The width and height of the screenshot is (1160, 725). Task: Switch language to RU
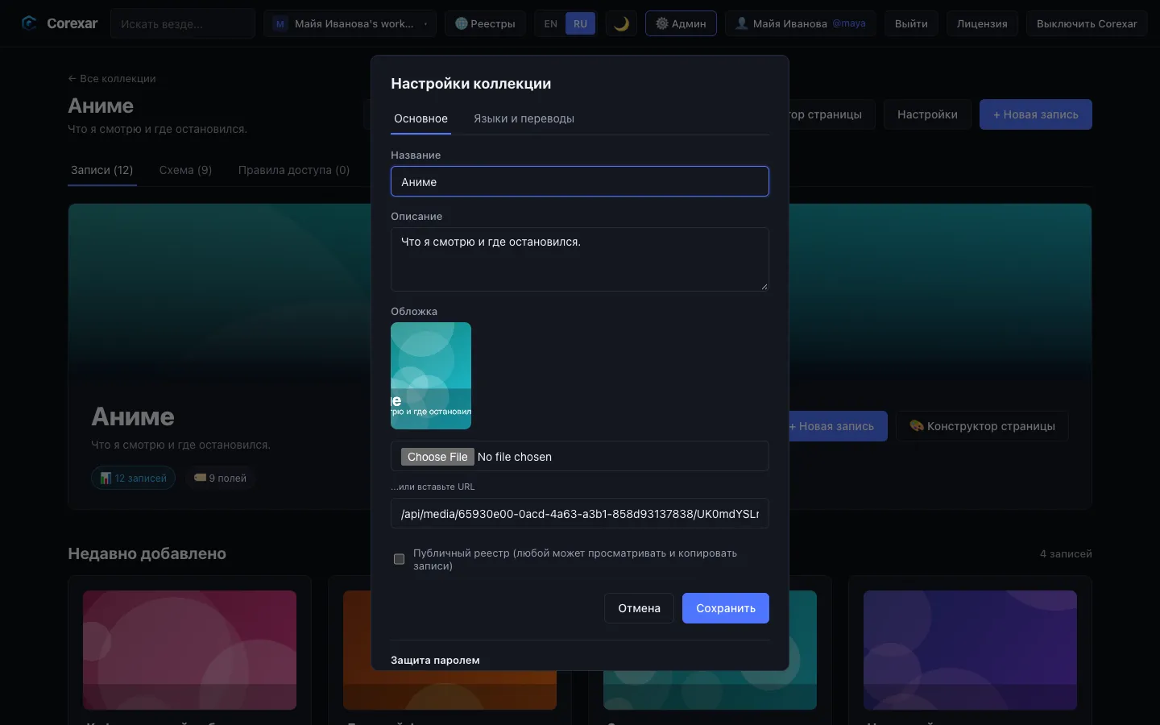coord(580,23)
